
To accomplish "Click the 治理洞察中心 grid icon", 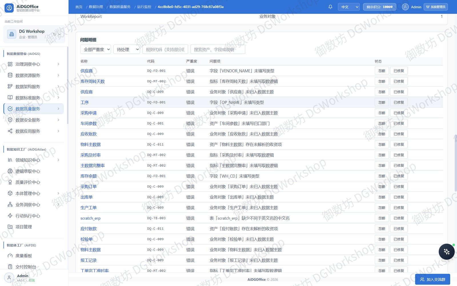I will [10, 64].
